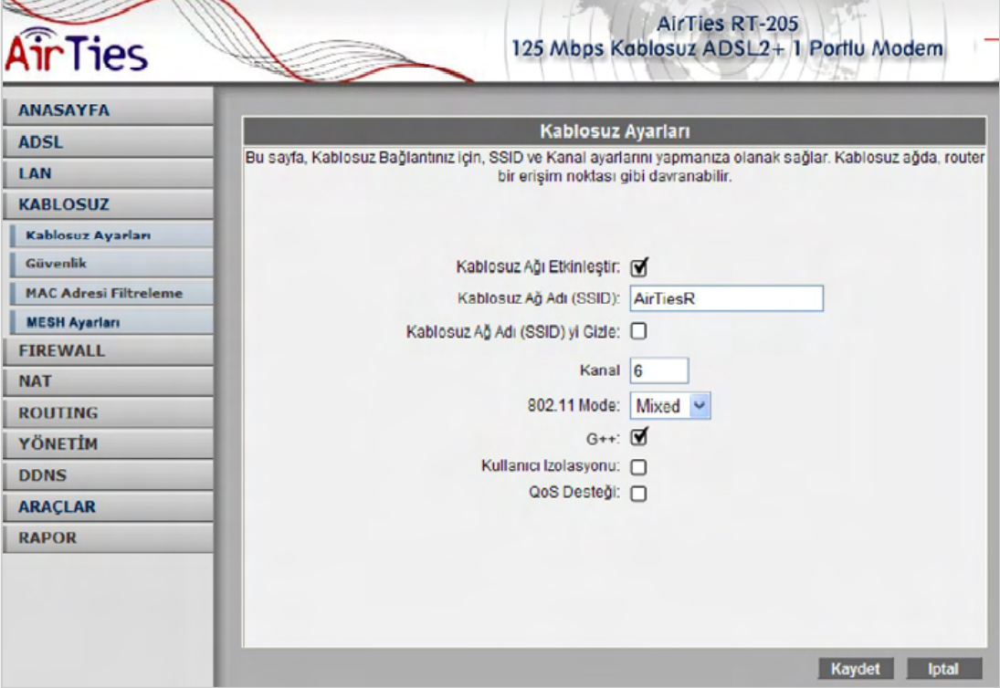Open the ANASAYFA menu section
Viewport: 1000px width, 688px height.
106,110
